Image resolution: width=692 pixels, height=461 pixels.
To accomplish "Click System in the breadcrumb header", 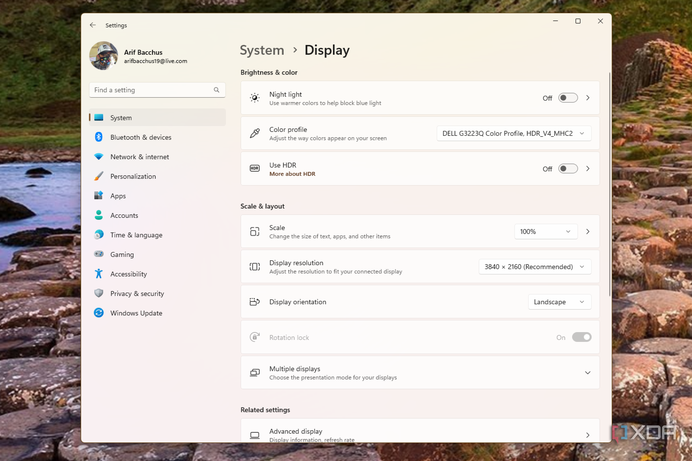I will click(x=262, y=50).
